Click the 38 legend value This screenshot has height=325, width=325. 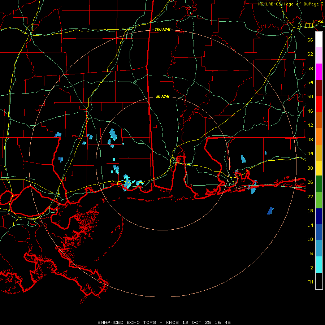310,139
